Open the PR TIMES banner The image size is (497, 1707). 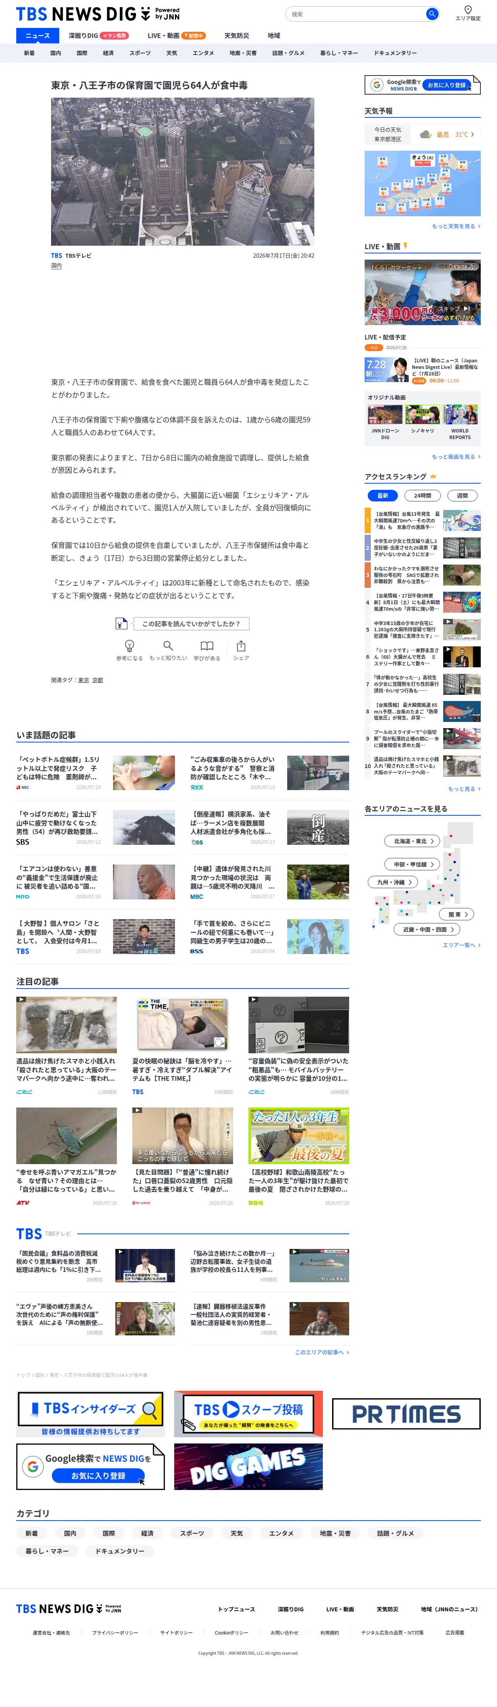point(406,1414)
